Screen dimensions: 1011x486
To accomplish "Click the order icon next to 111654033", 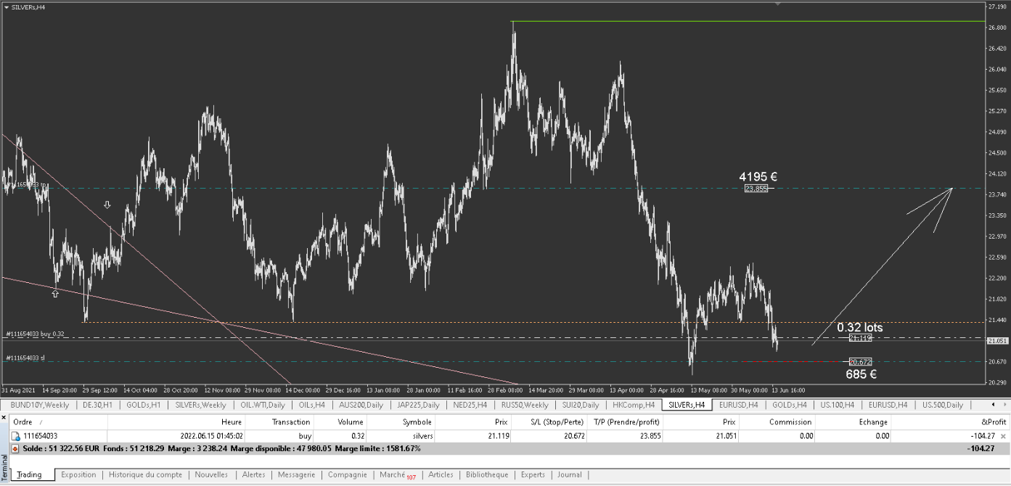I will click(15, 437).
